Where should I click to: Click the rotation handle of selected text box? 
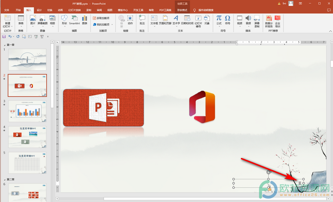click(x=269, y=172)
